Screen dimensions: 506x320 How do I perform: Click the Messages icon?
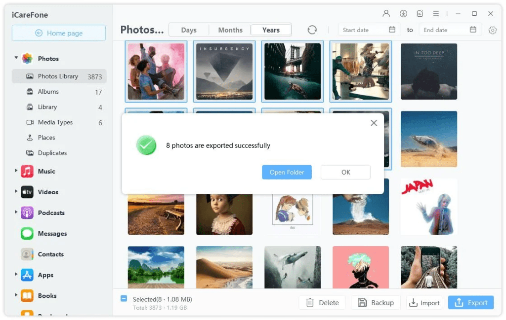click(x=27, y=233)
